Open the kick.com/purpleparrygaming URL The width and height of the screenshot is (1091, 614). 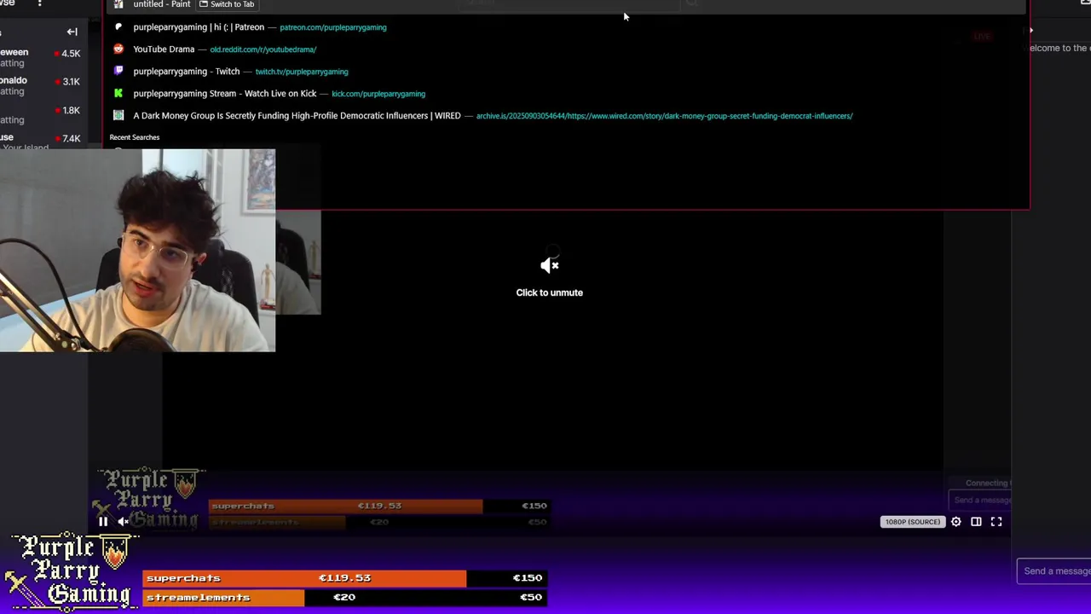[378, 94]
